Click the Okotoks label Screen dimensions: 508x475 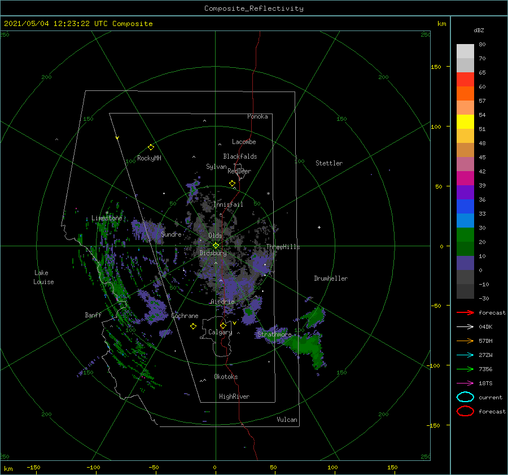pyautogui.click(x=226, y=377)
